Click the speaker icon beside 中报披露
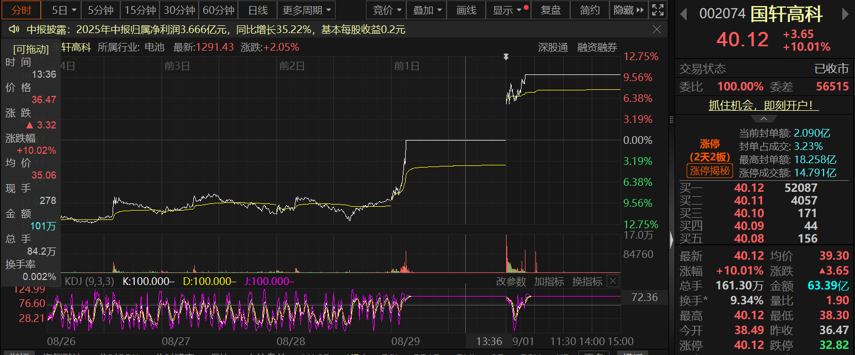Screen dimensions: 855x355 15,30
